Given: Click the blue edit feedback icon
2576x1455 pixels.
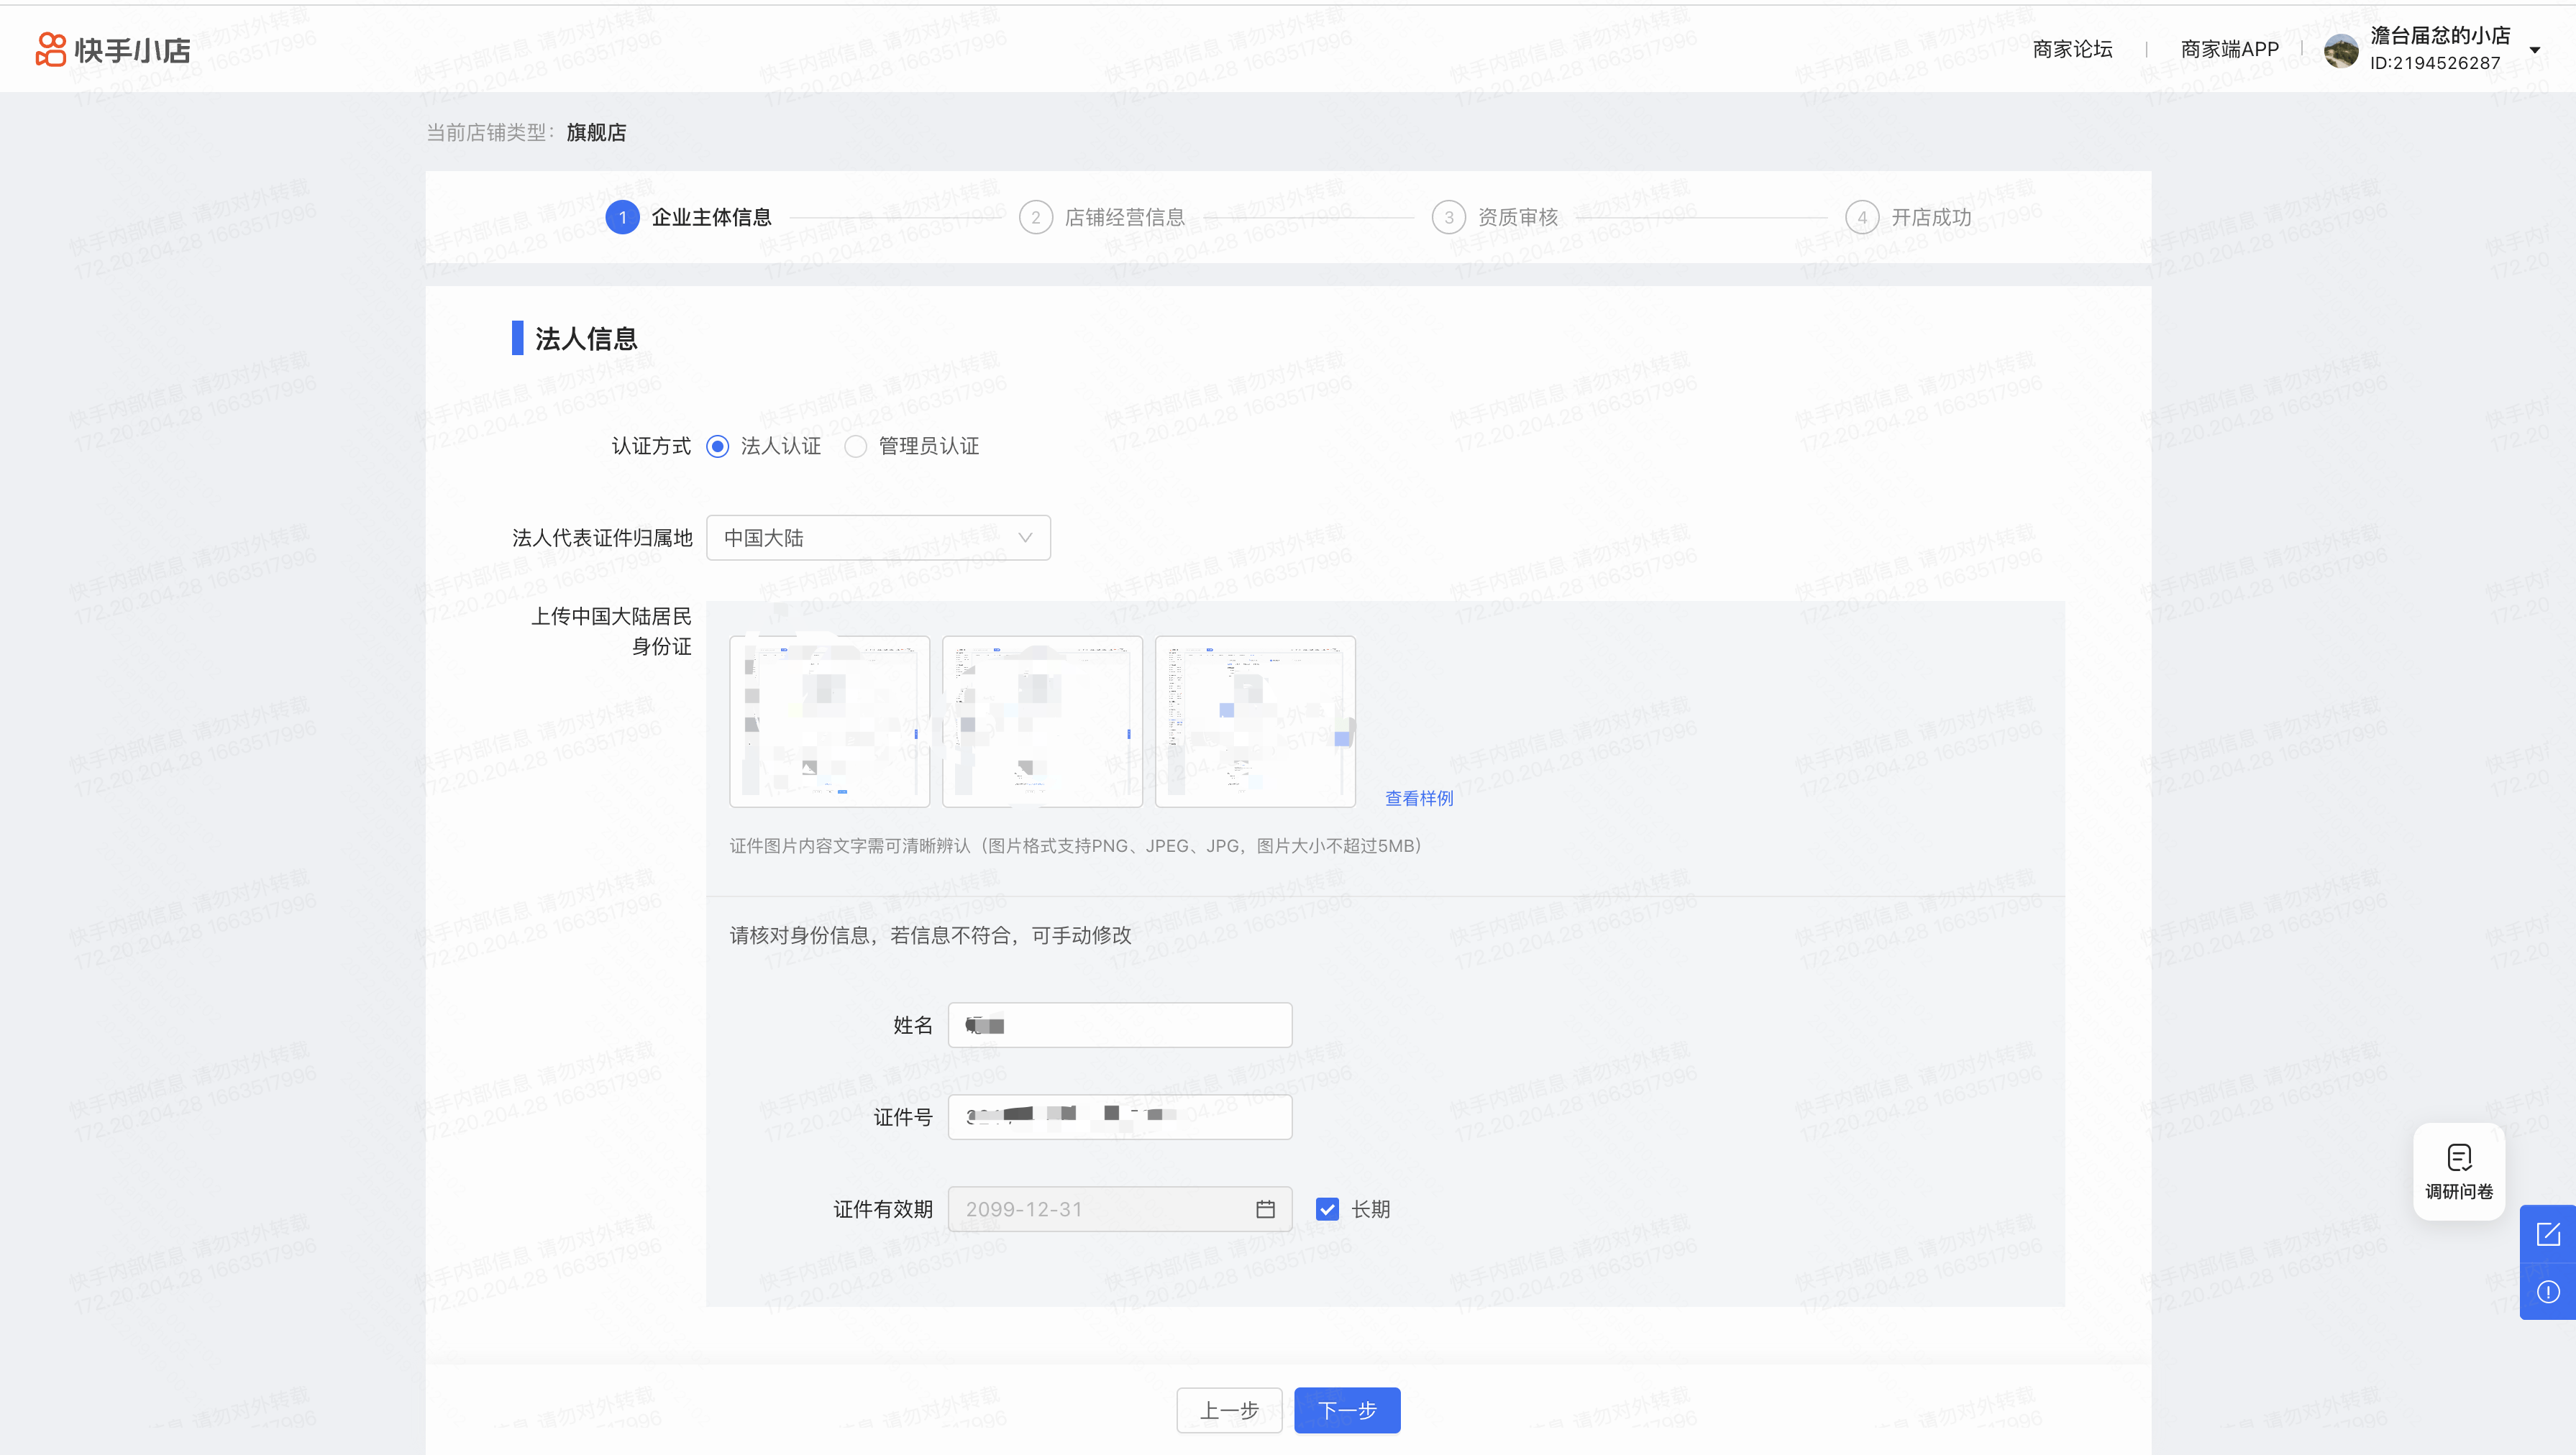Looking at the screenshot, I should [2547, 1234].
